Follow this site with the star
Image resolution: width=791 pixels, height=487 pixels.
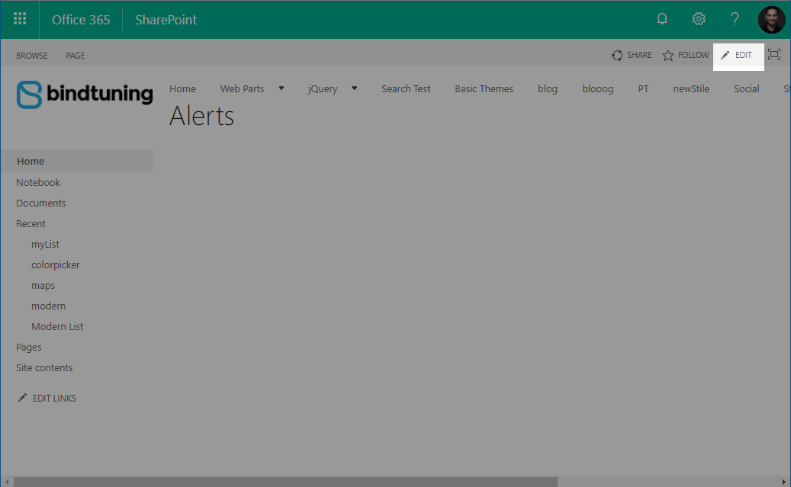[x=686, y=55]
